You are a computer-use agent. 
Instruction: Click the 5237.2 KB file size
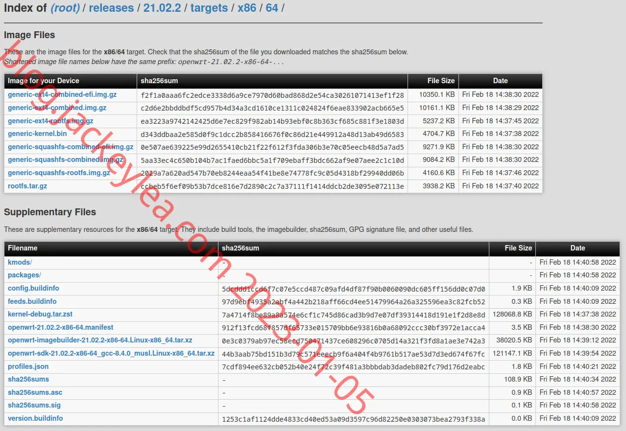[439, 121]
